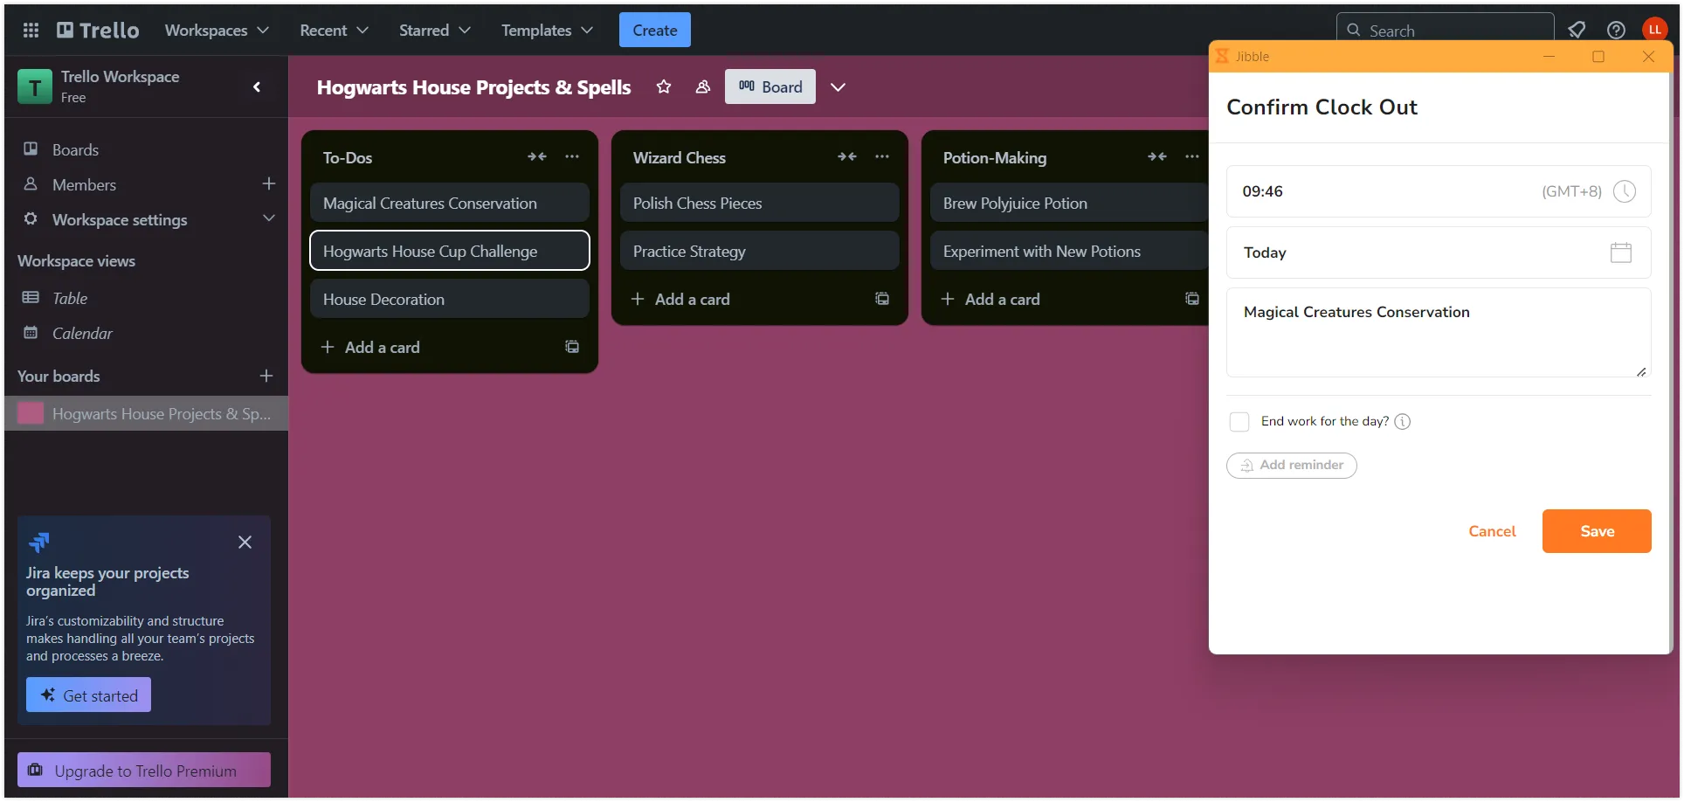Click the pink Hogwarts board color swatch

click(x=31, y=413)
